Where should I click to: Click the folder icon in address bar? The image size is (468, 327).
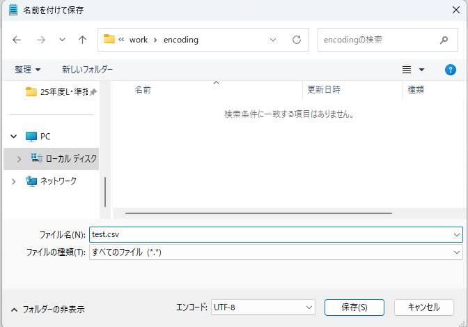109,39
